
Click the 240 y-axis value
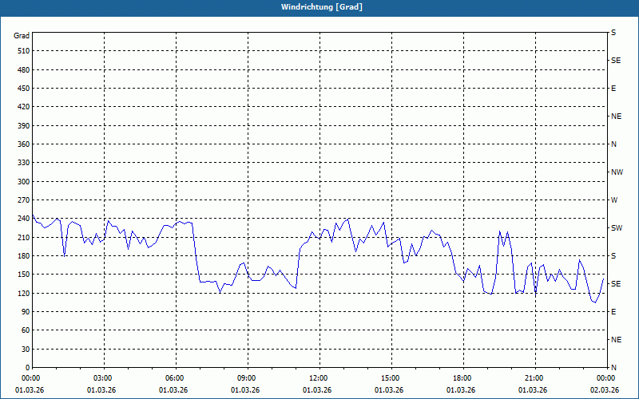(23, 219)
